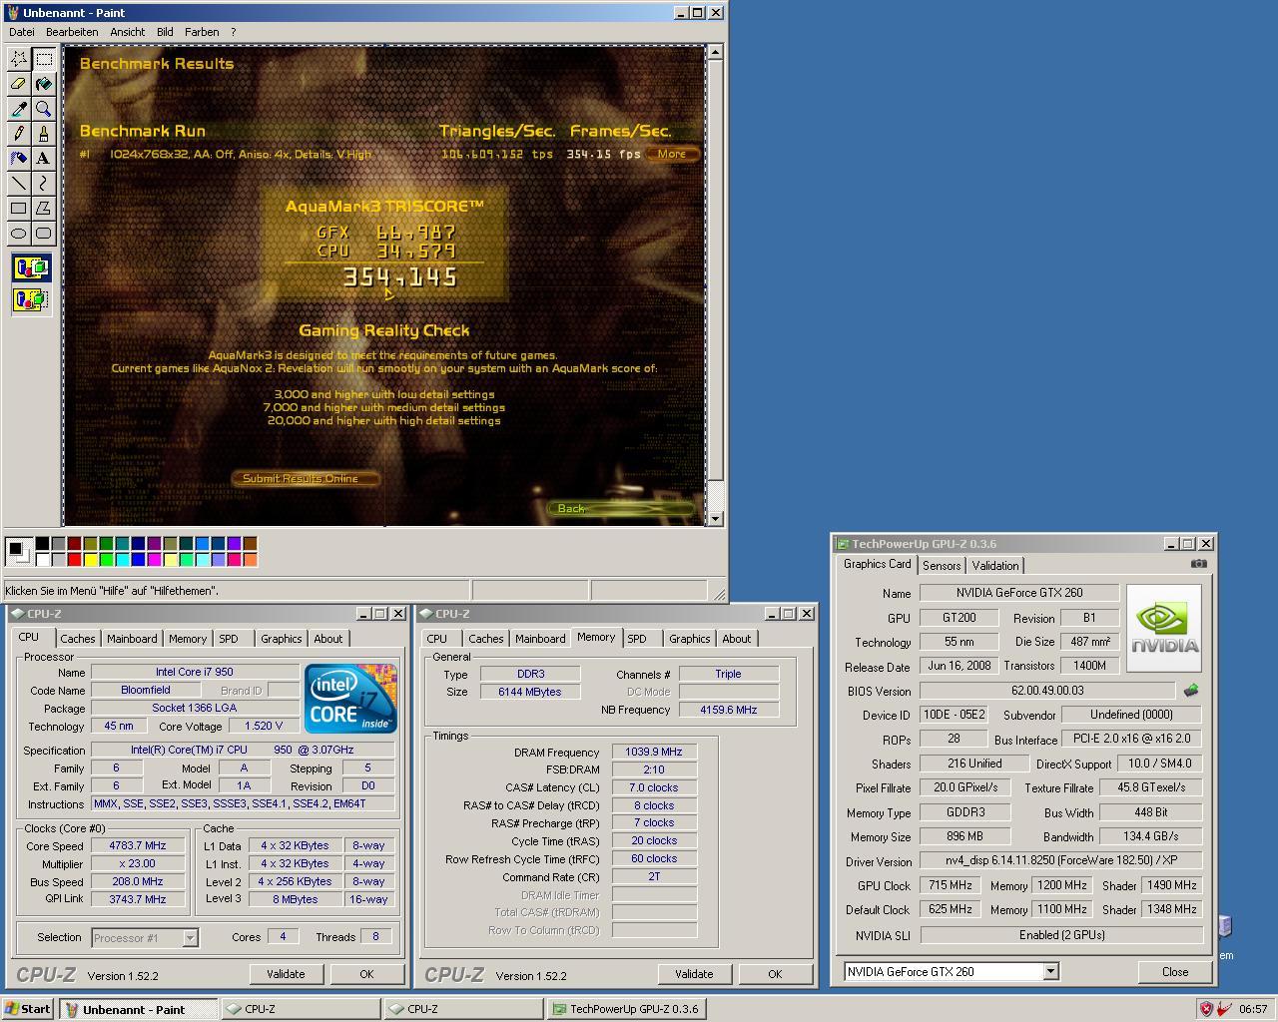
Task: Click the NVIDIA logo in GPU-Z
Action: point(1163,629)
